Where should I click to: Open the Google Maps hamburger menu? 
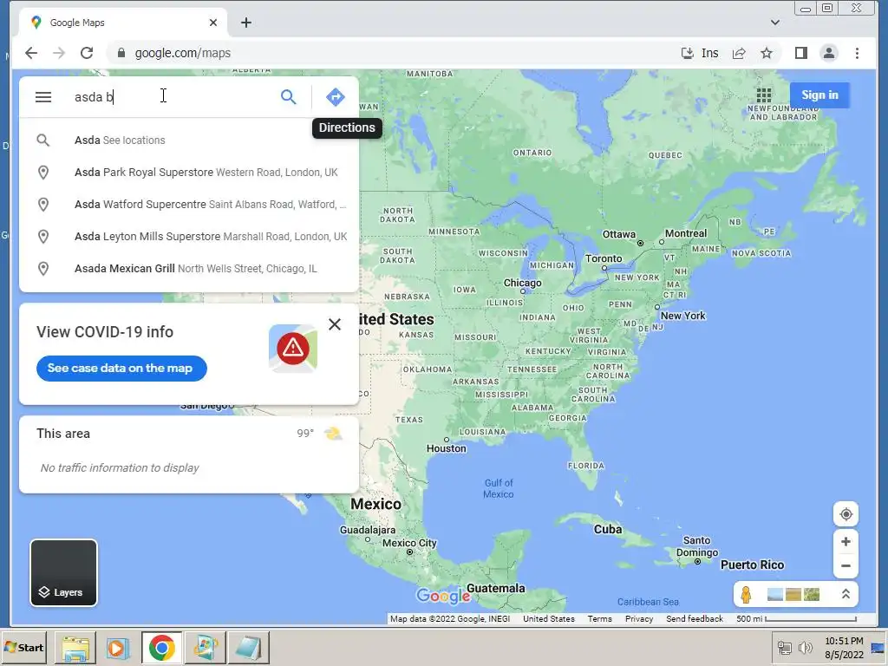click(x=43, y=97)
